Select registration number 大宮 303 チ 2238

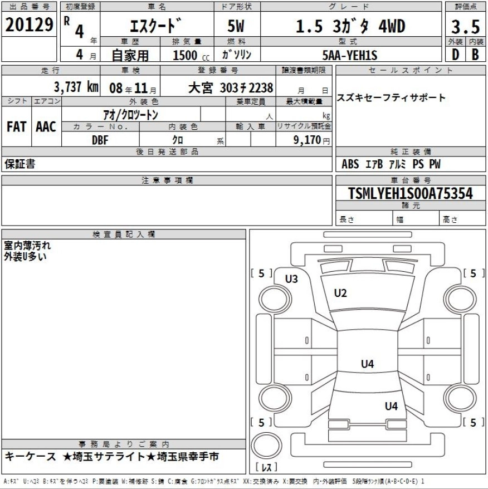pyautogui.click(x=231, y=88)
